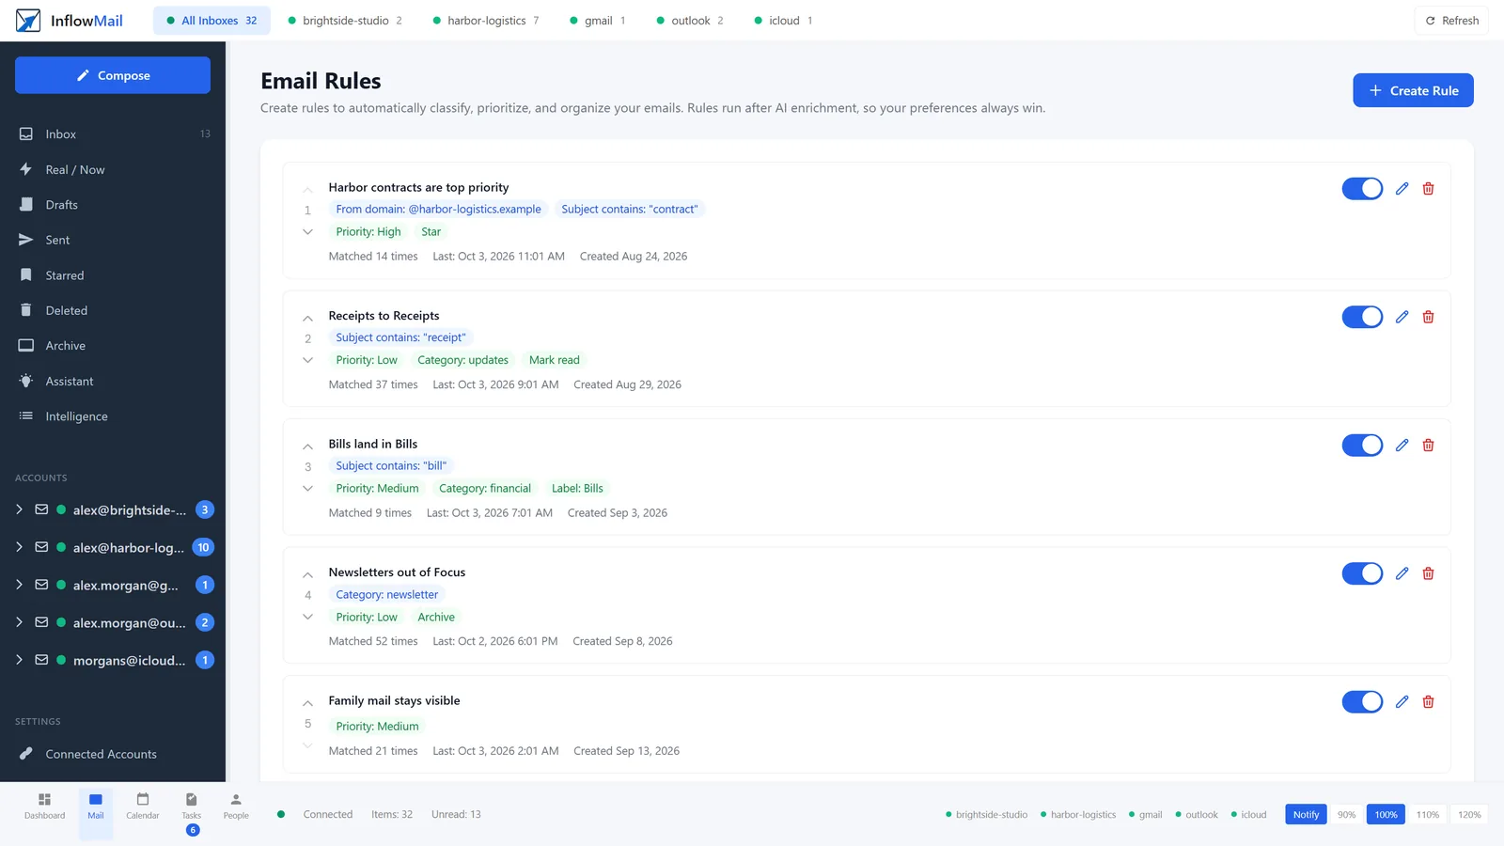
Task: Switch to the harbor-logistics tab
Action: click(x=486, y=21)
